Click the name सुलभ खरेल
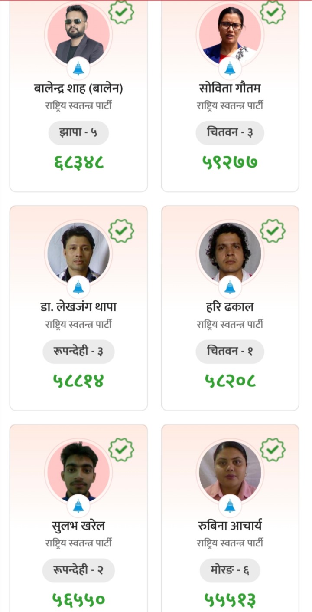Viewport: 312px width, 612px height. 78,526
